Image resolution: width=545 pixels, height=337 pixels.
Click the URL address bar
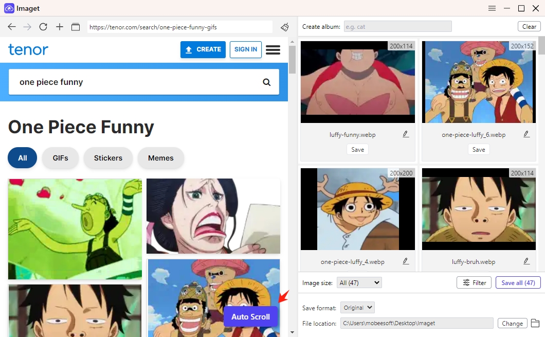(180, 27)
